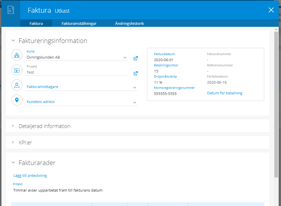Click the customer building icon beside Kund

pyautogui.click(x=17, y=55)
